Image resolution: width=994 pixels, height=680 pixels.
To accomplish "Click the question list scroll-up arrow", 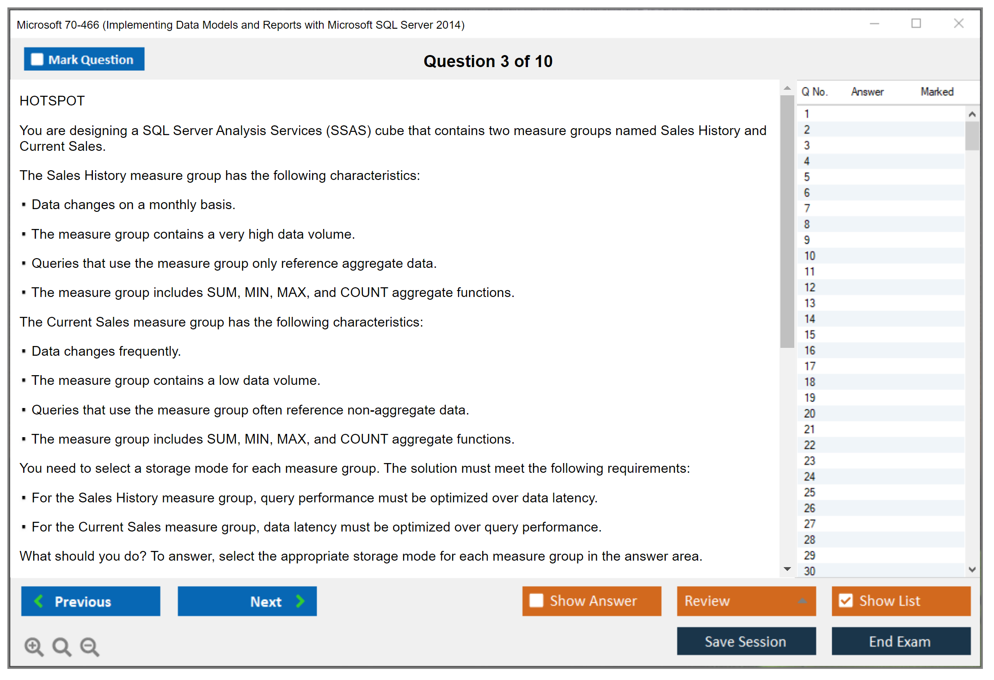I will click(x=972, y=114).
